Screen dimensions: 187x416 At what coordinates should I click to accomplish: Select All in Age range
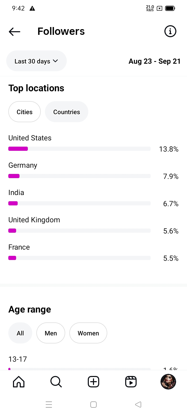point(20,333)
